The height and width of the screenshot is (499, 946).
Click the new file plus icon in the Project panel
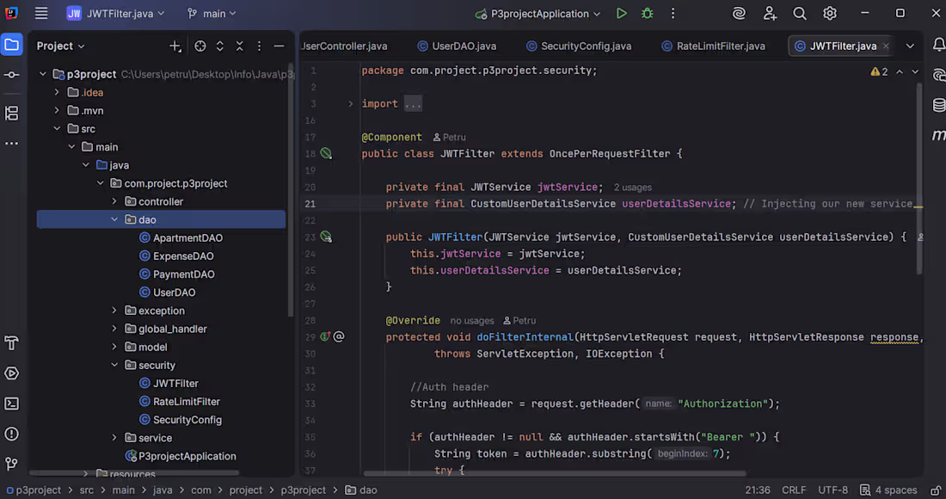(x=175, y=46)
